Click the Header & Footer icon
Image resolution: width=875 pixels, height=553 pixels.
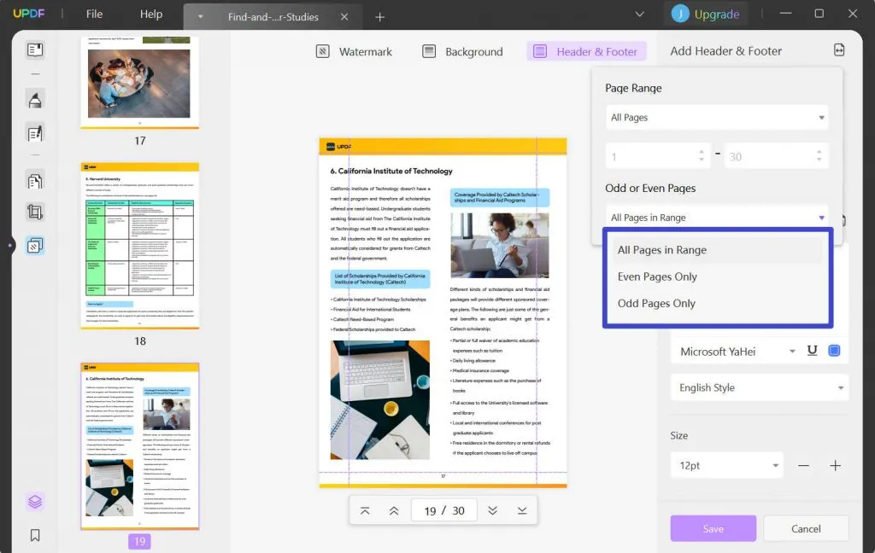pos(540,52)
